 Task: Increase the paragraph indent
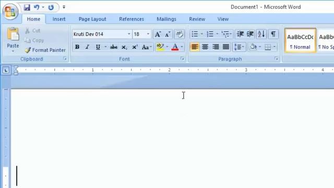coord(250,34)
